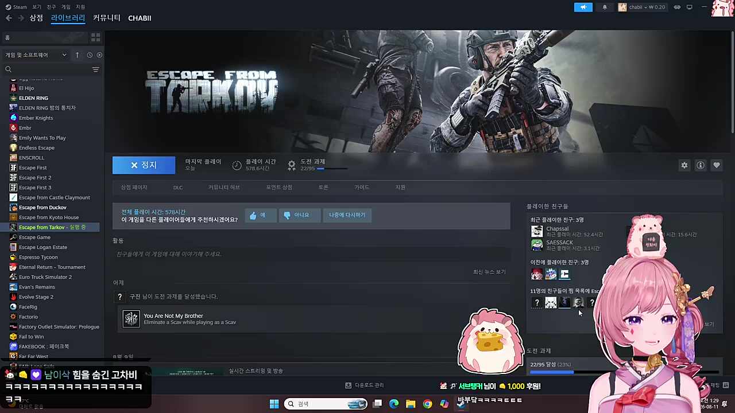Screen dimensions: 735x413
Task: Click the ready-to-play filter icon
Action: tap(99, 55)
